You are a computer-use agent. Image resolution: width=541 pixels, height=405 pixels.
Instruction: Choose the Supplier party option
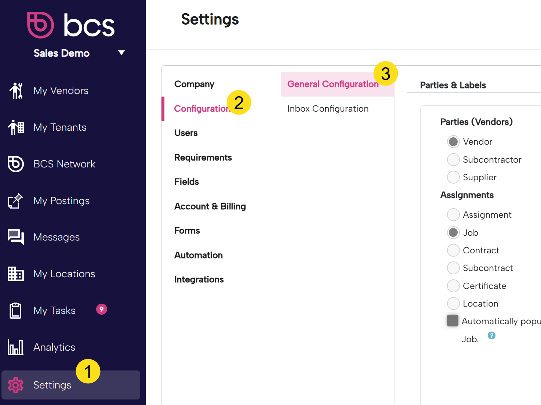pos(453,177)
